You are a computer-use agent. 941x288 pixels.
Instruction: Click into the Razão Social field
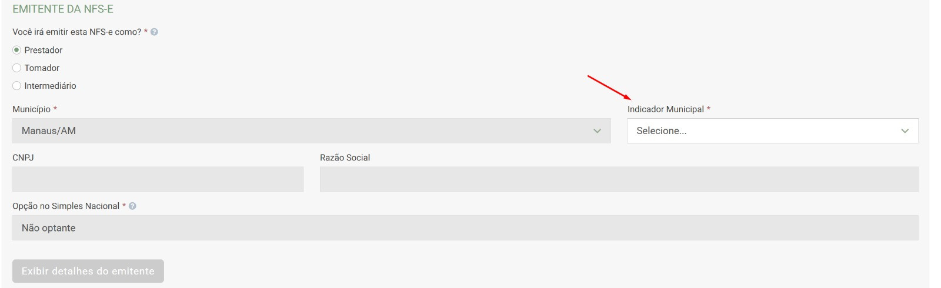[x=619, y=179]
